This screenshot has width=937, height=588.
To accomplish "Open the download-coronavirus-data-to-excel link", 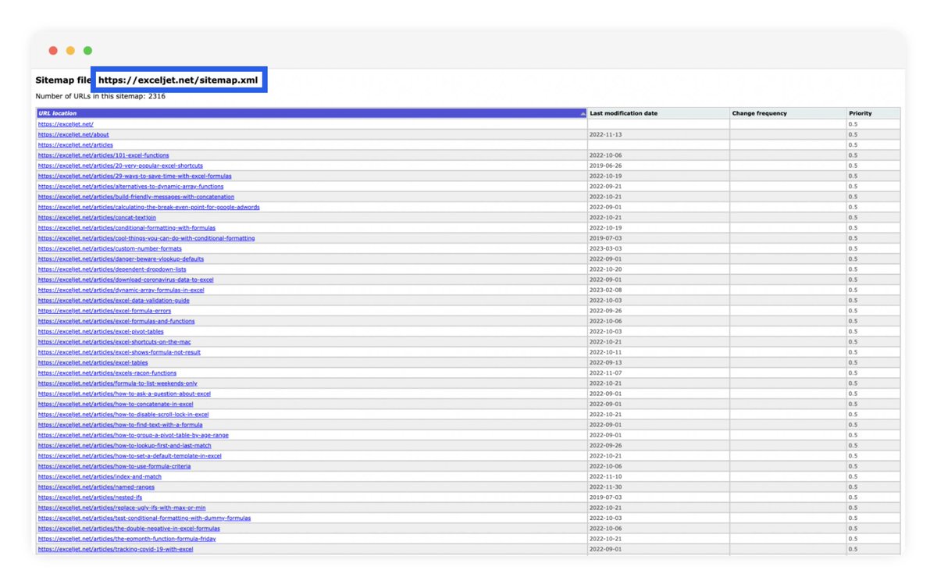I will (126, 280).
